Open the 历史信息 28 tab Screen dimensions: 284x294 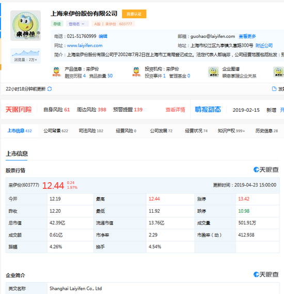(266, 130)
